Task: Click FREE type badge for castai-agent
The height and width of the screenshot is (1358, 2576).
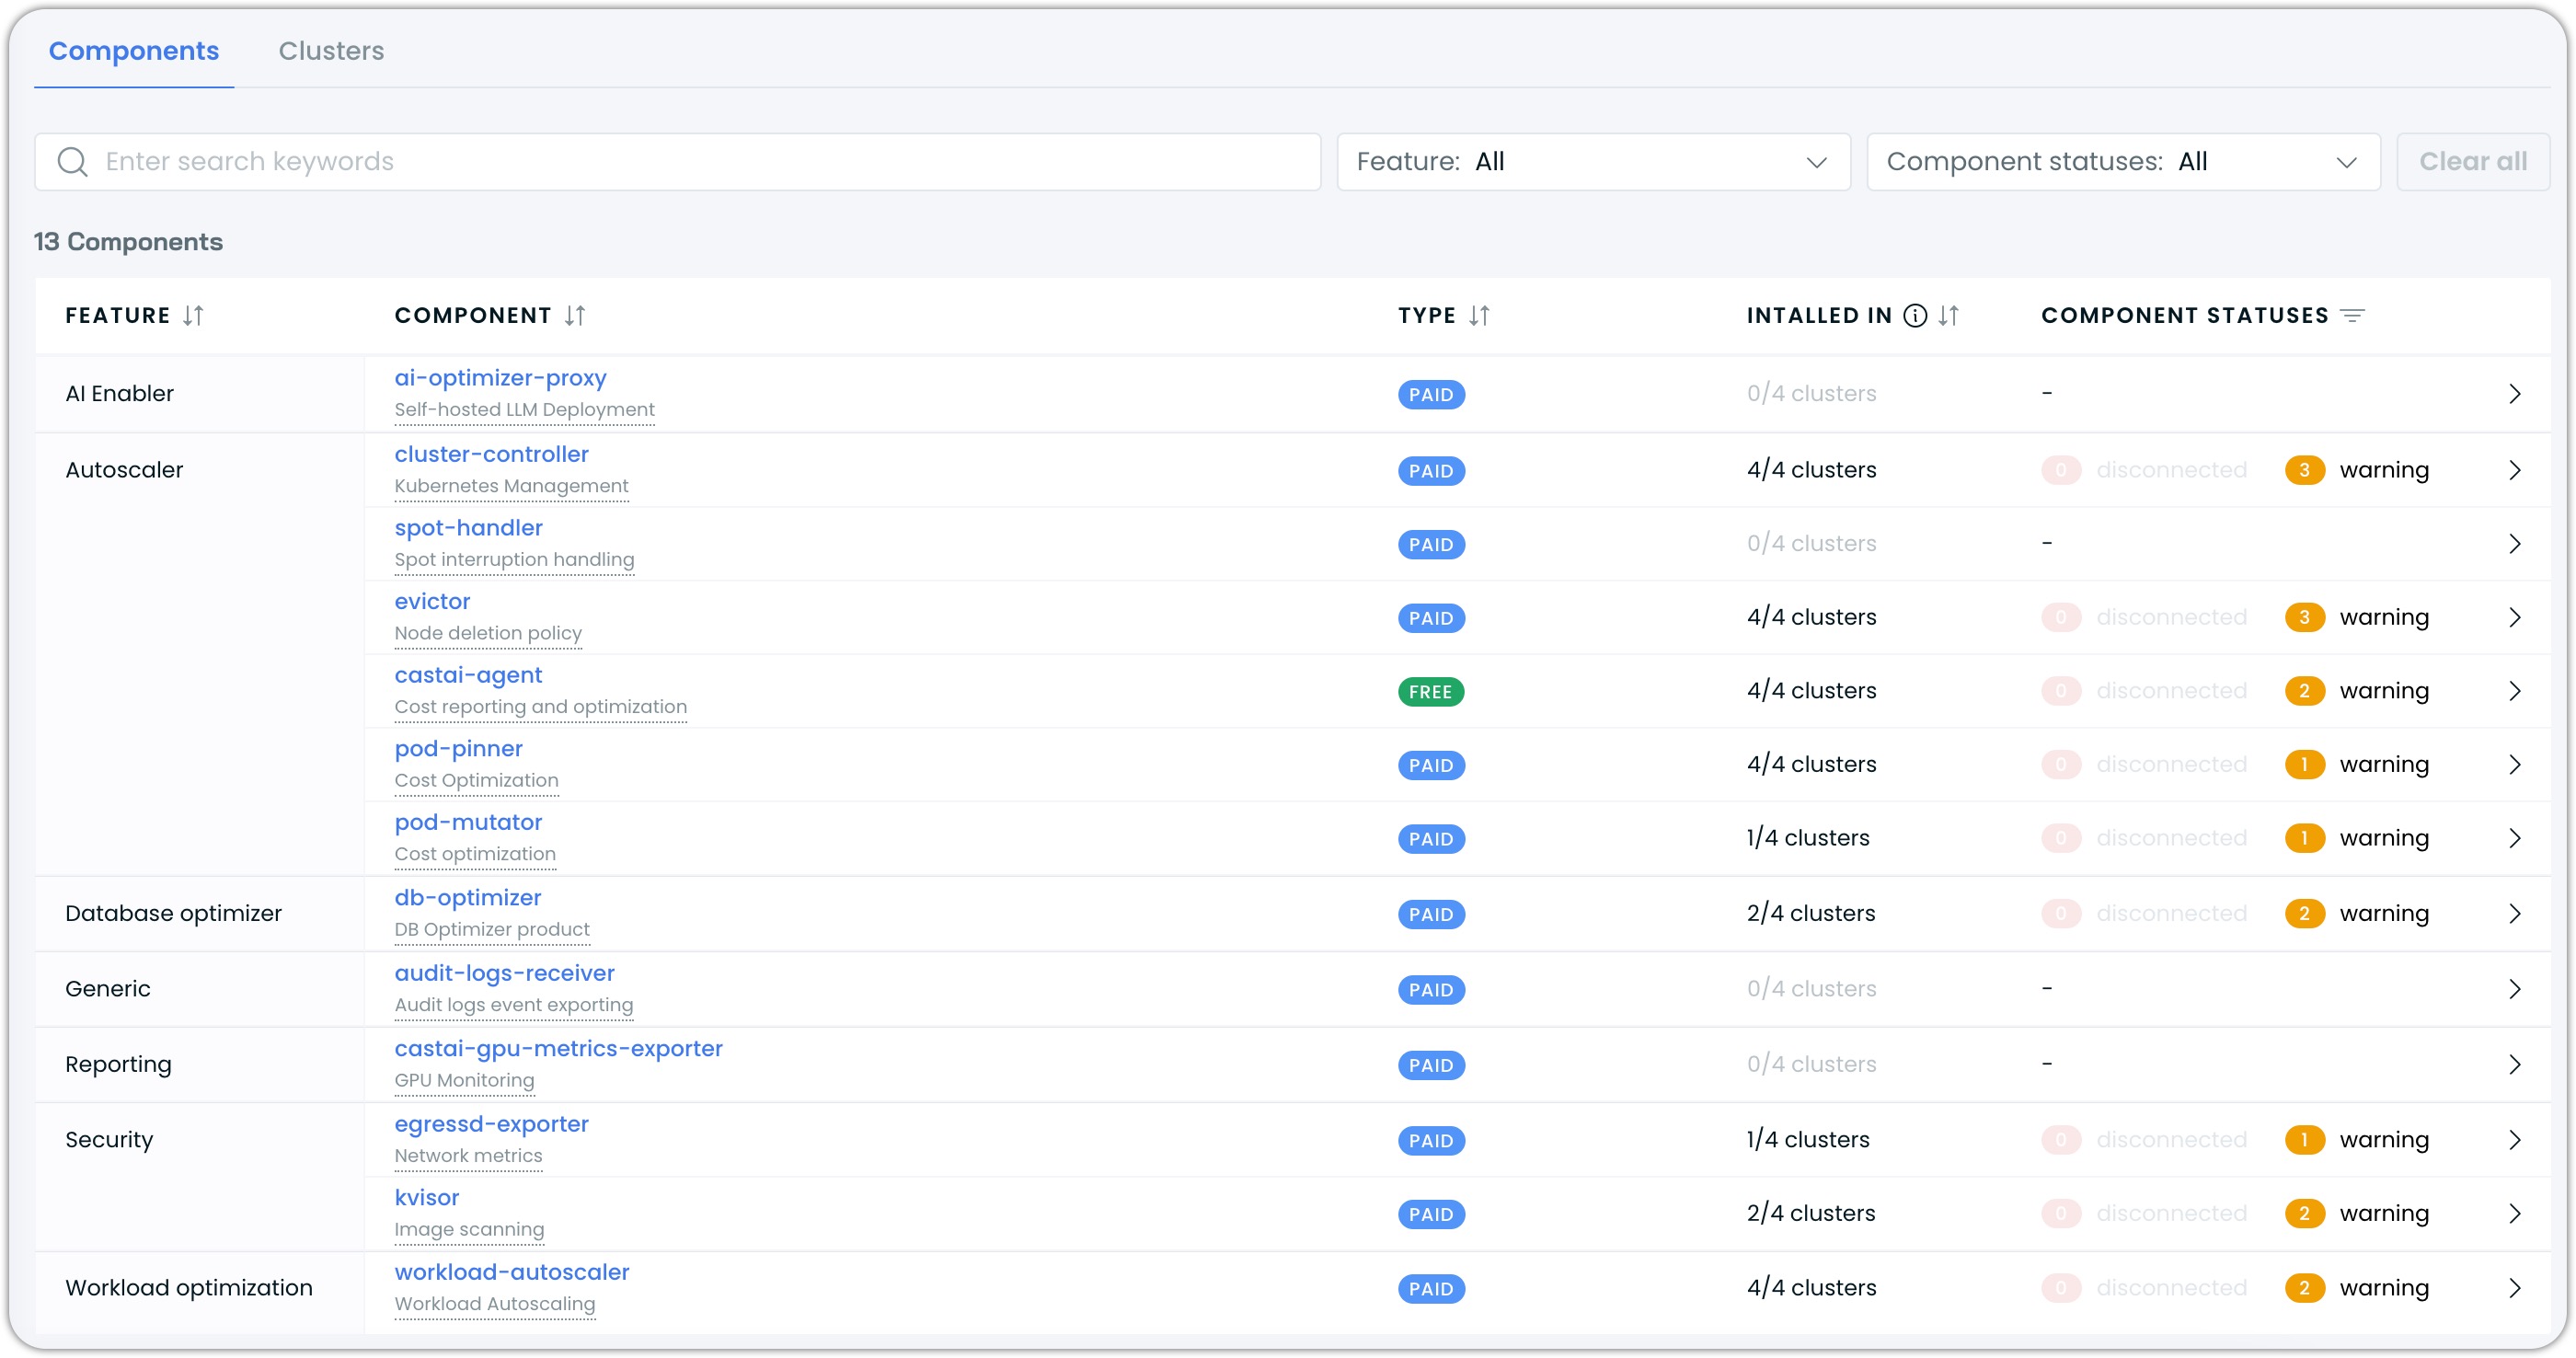Action: pos(1430,692)
